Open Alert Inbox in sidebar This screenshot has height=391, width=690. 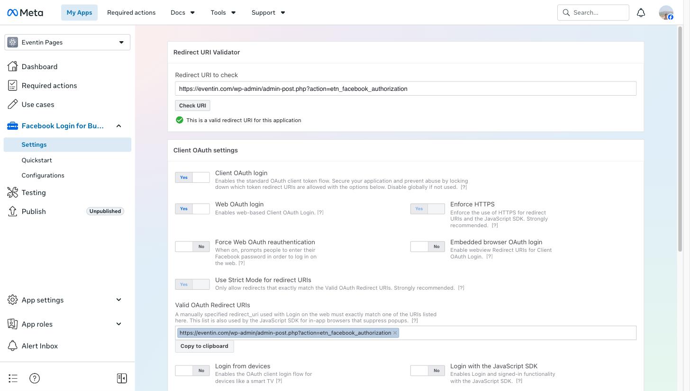pos(40,346)
